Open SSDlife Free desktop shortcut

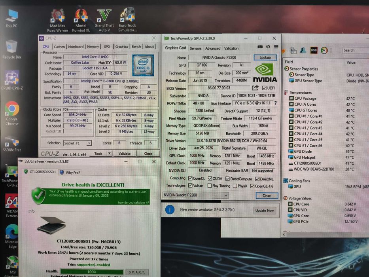click(12, 144)
